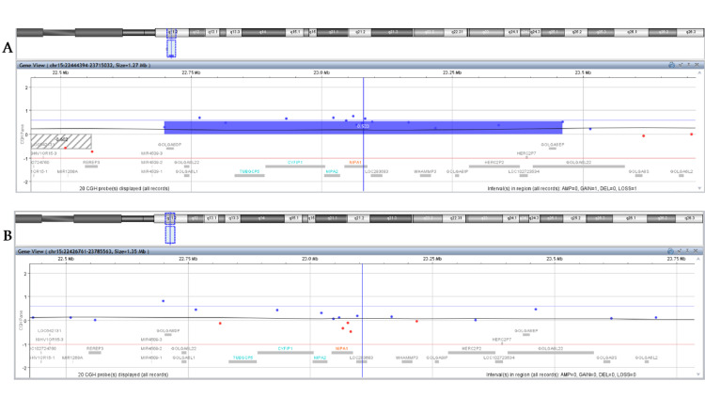Click cytoband q26.1 on panel A chromosome ideogram
The image size is (705, 397).
pyautogui.click(x=632, y=32)
